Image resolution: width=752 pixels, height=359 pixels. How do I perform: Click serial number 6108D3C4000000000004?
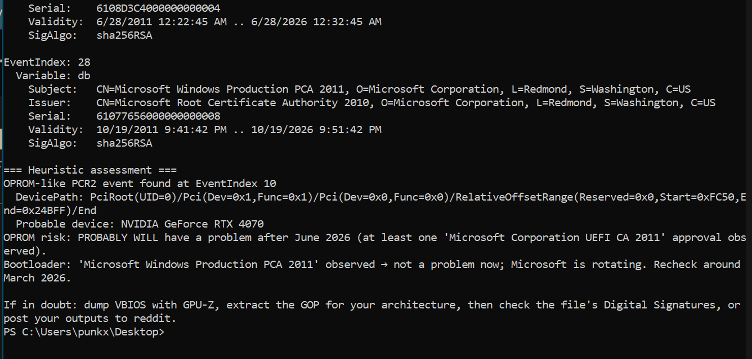158,8
